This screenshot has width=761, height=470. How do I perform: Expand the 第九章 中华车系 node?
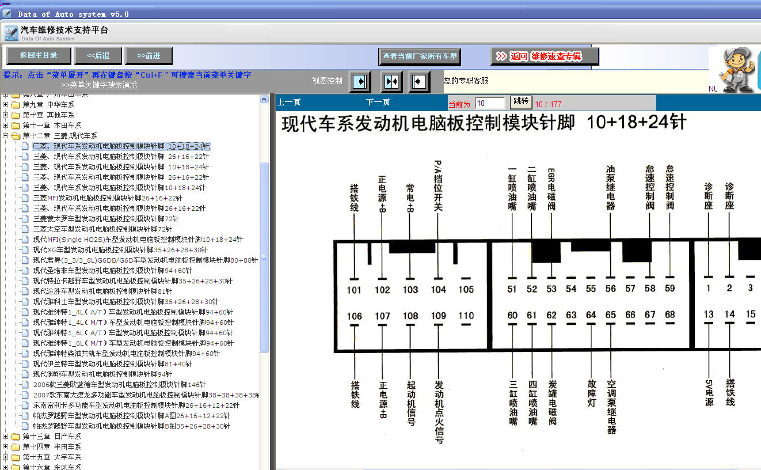pos(6,105)
